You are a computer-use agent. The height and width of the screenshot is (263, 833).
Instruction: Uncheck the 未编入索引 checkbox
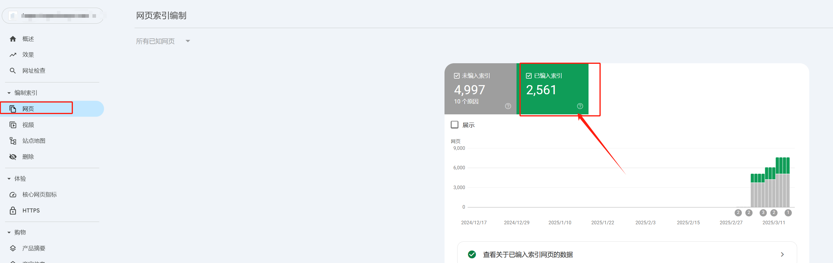(x=457, y=76)
